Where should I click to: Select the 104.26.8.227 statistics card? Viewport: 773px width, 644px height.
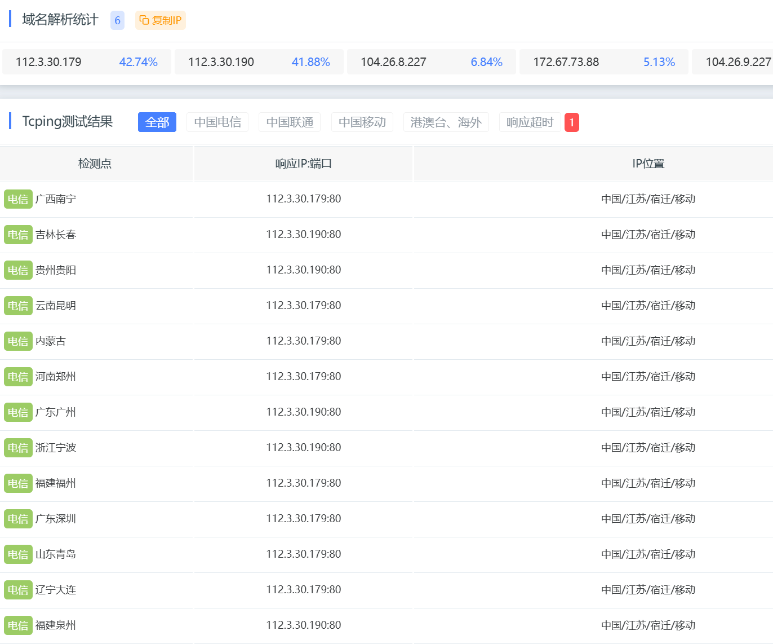point(432,62)
